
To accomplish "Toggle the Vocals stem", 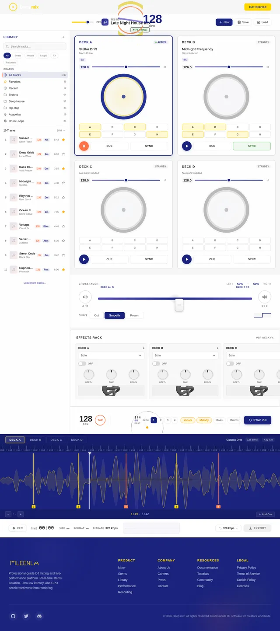I will 188,420.
